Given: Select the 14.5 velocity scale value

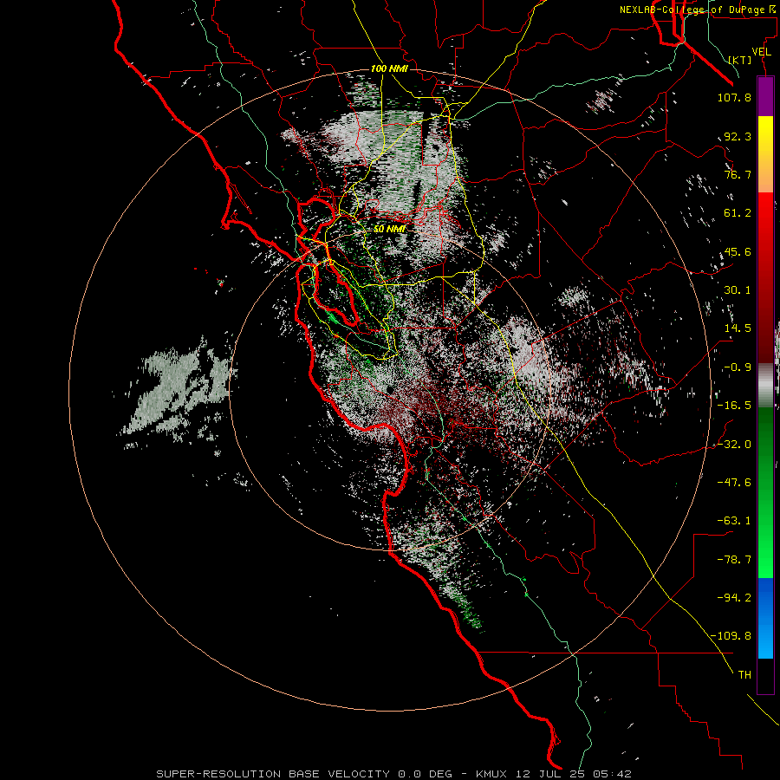Looking at the screenshot, I should [738, 328].
